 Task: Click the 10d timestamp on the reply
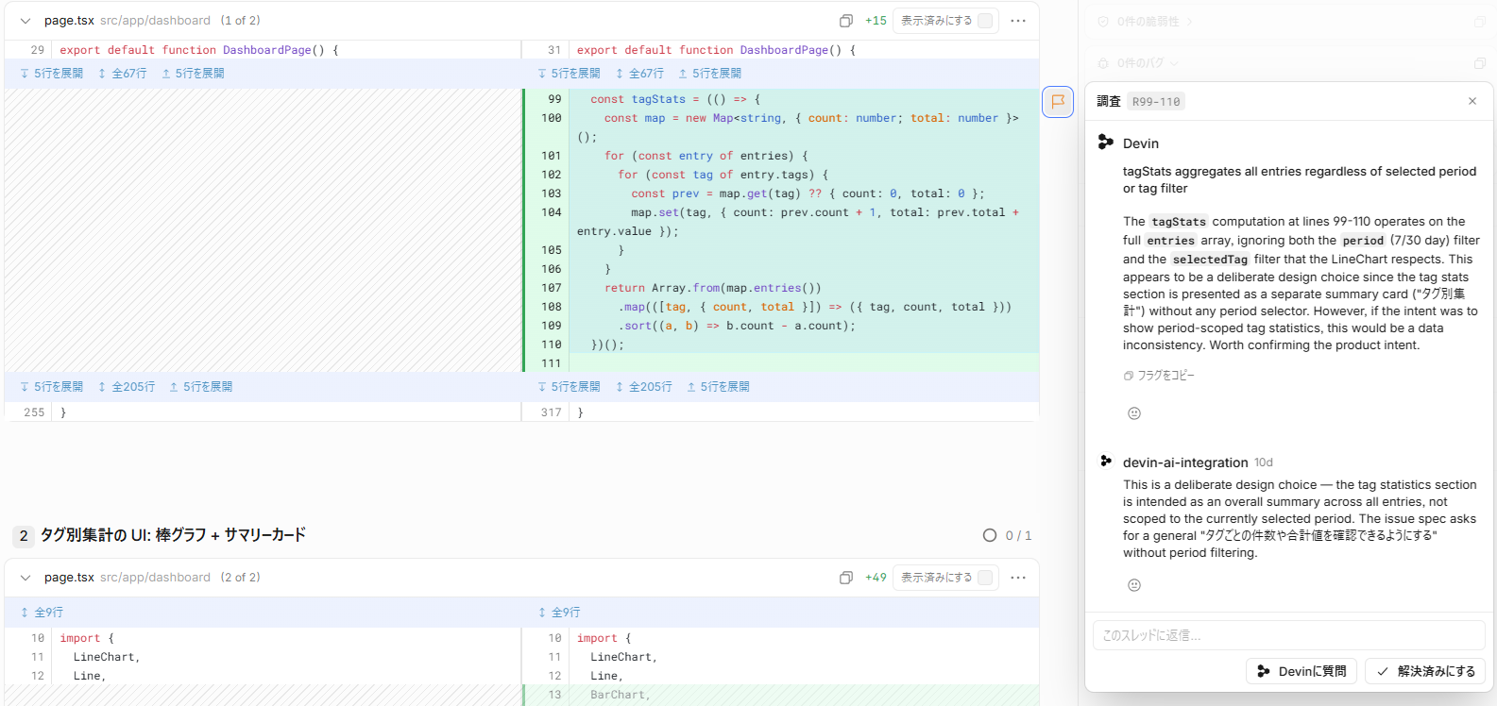[1264, 462]
